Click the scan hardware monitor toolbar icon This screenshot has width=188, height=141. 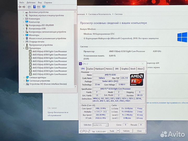(44, 7)
